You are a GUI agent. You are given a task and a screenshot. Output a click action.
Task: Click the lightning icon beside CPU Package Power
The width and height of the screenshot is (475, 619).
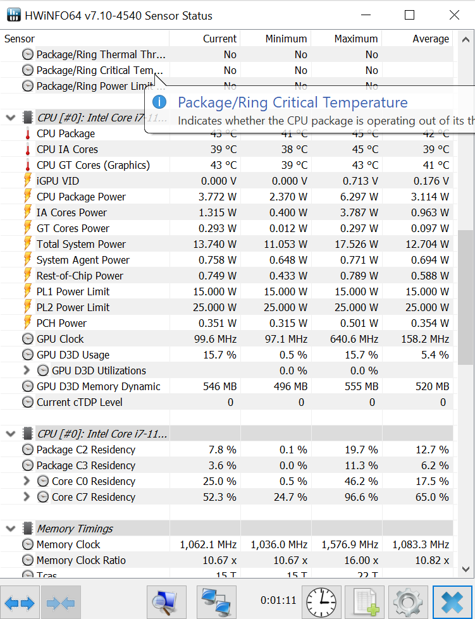pyautogui.click(x=27, y=197)
